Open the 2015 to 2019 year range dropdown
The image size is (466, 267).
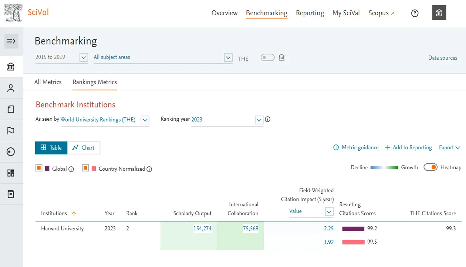tap(83, 57)
